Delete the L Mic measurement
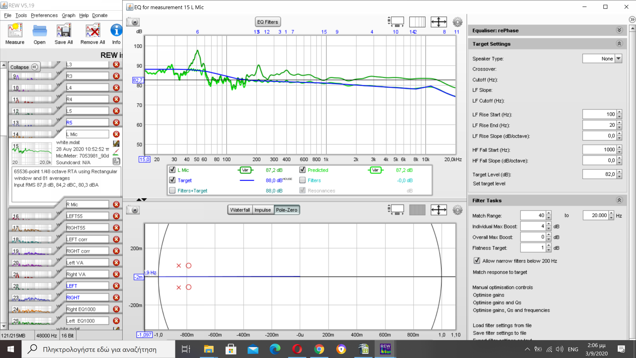Image resolution: width=636 pixels, height=358 pixels. click(x=116, y=134)
